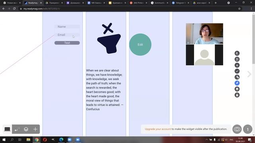Image resolution: width=255 pixels, height=143 pixels.
Task: Click Chrome icon in the taskbar
Action: click(37, 139)
